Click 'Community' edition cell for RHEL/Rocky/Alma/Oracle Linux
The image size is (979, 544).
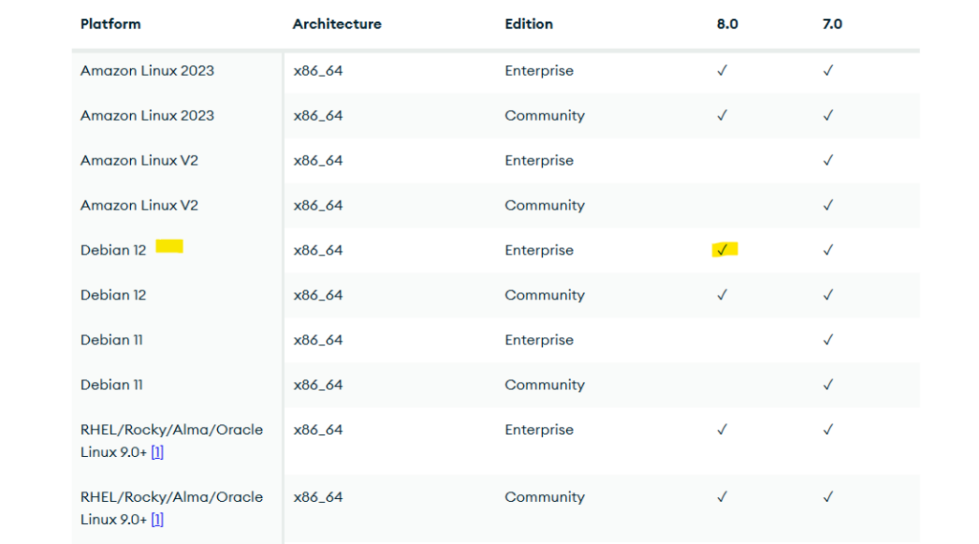[544, 497]
